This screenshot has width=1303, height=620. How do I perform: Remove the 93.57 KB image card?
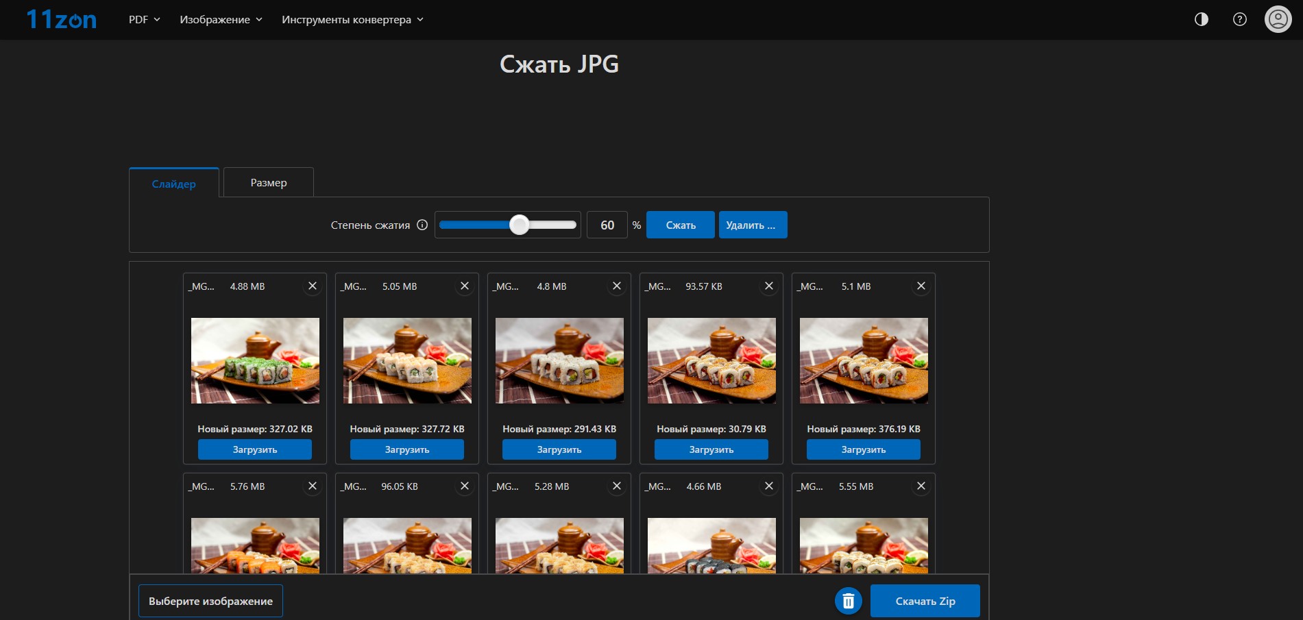click(769, 286)
